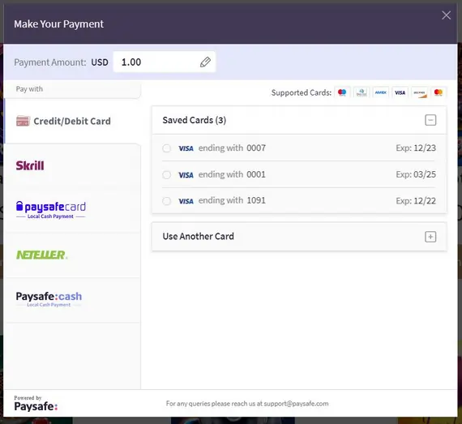Image resolution: width=462 pixels, height=424 pixels.
Task: Choose Skrill as payment method
Action: (72, 165)
